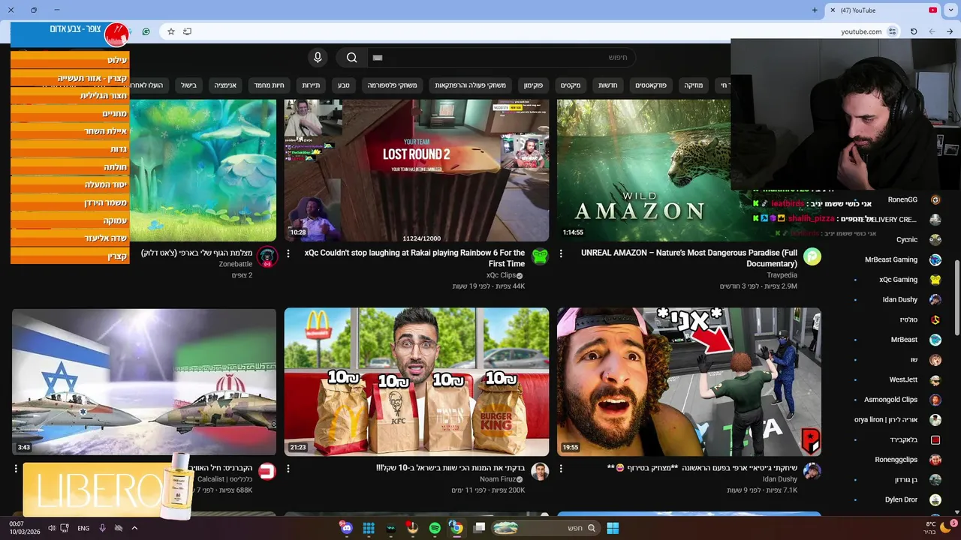961x540 pixels.
Task: Click the Windows Start button
Action: 613,528
